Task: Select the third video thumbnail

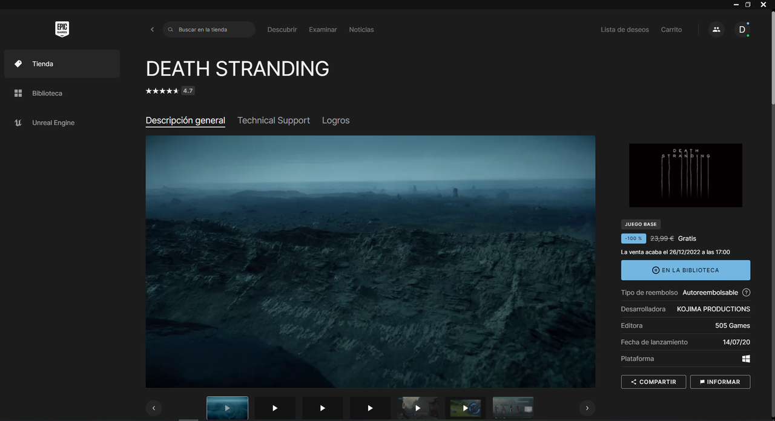Action: [x=323, y=408]
